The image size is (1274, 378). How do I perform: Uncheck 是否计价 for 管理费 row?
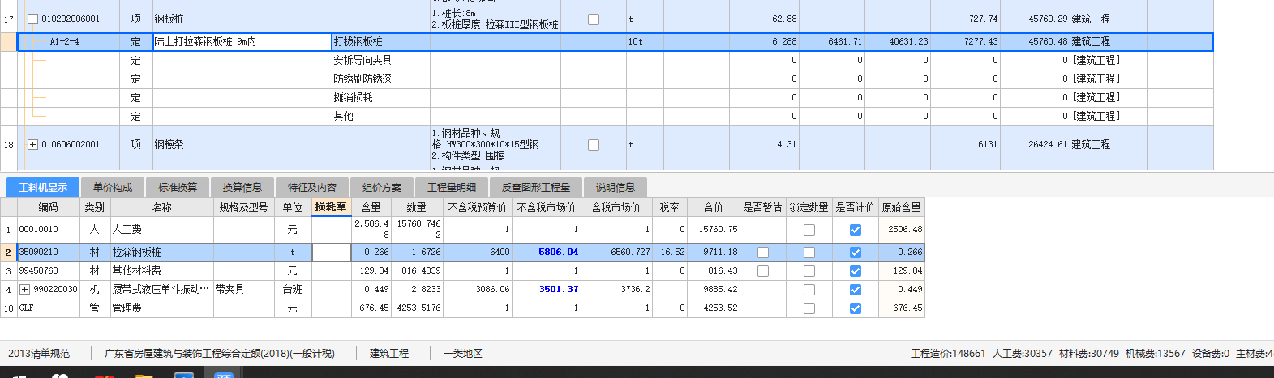856,308
